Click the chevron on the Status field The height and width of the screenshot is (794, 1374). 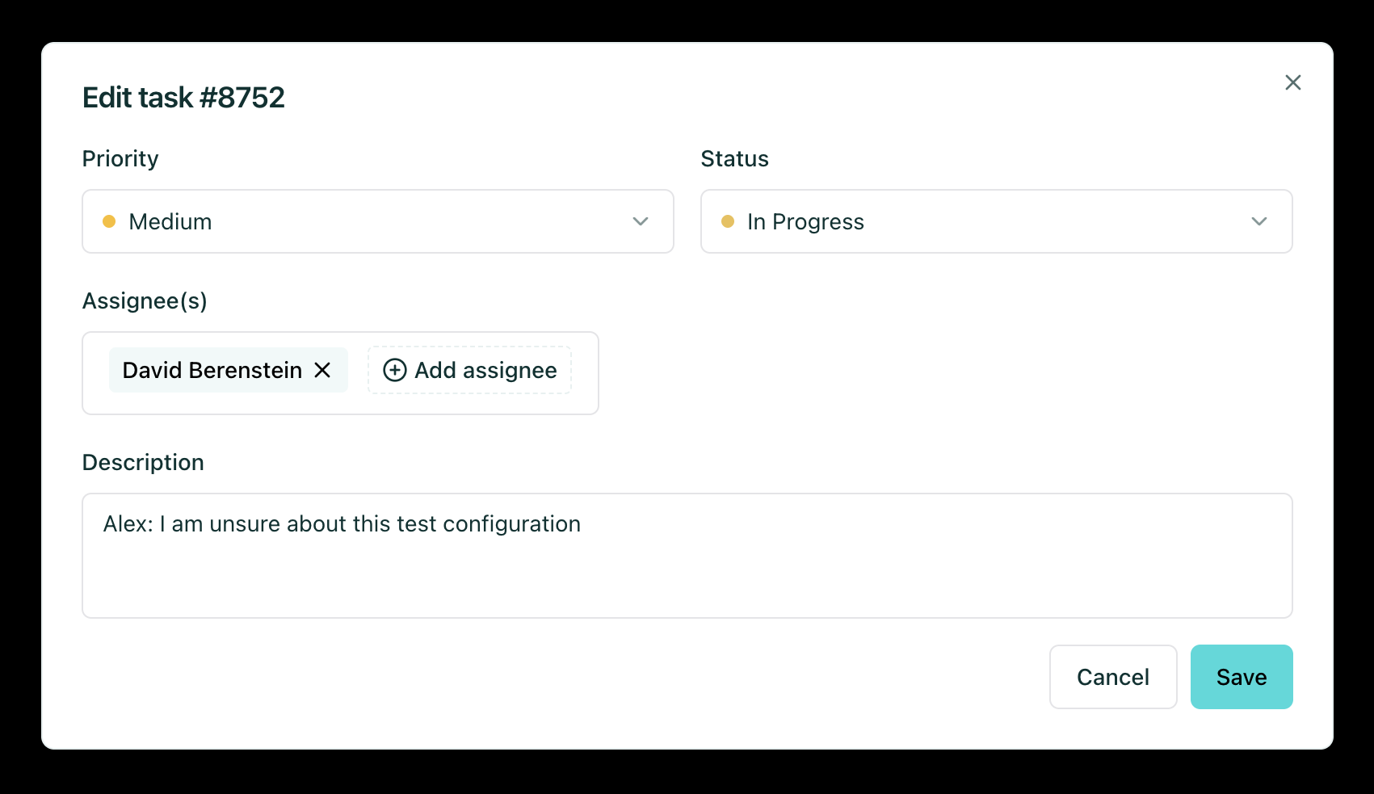click(1259, 221)
